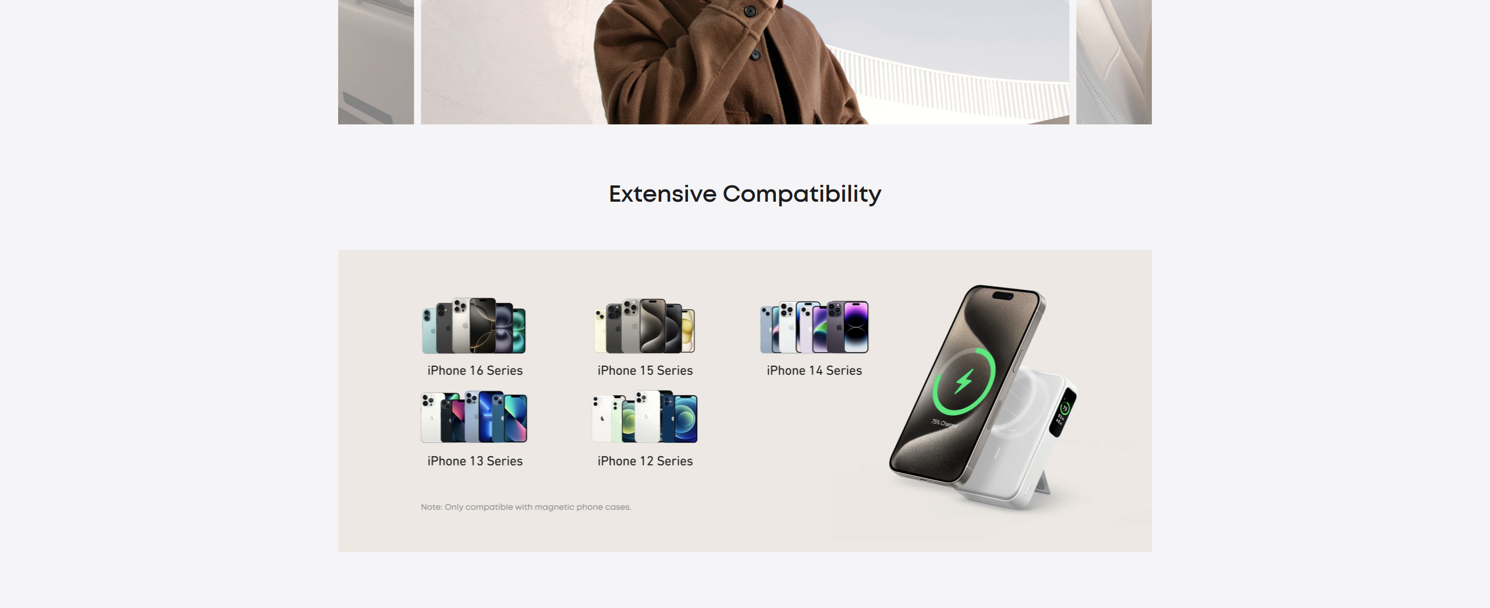
Task: Show the next carousel slide on the right
Action: click(x=1114, y=62)
